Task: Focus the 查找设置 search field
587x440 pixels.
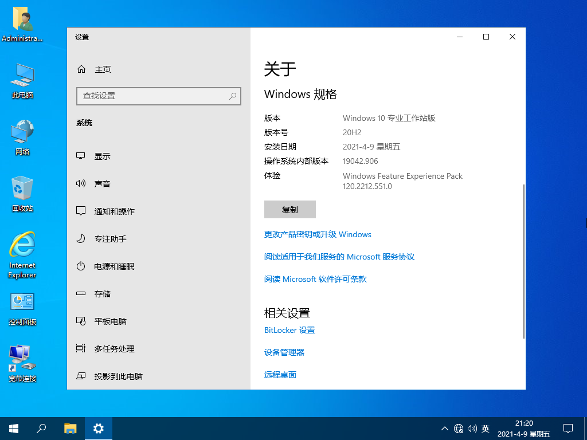Action: click(x=158, y=96)
